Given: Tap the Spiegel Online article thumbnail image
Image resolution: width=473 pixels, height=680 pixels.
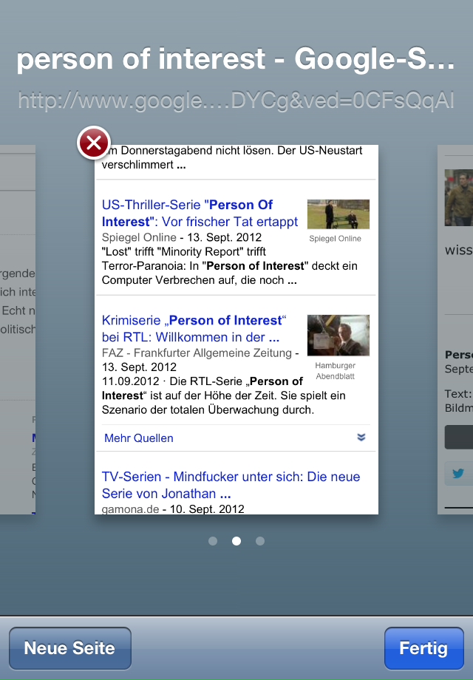Looking at the screenshot, I should (338, 214).
